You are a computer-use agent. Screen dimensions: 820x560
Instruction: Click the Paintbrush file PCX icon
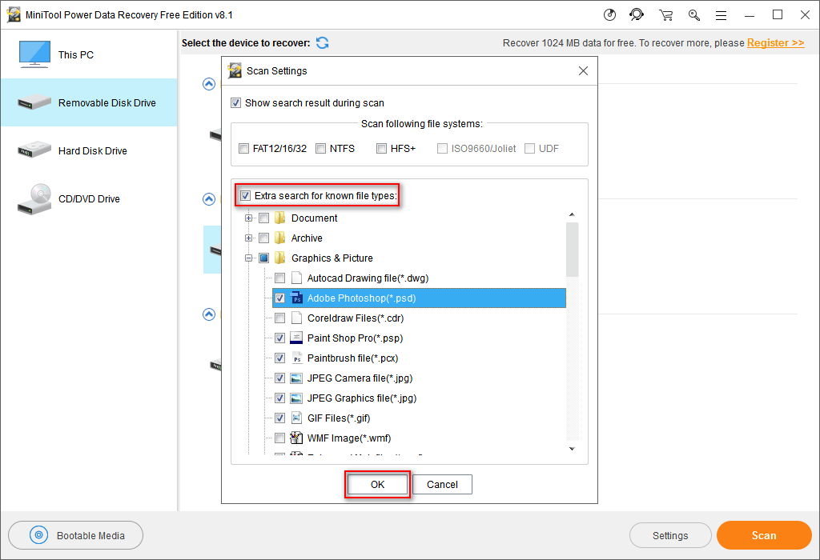[x=296, y=358]
